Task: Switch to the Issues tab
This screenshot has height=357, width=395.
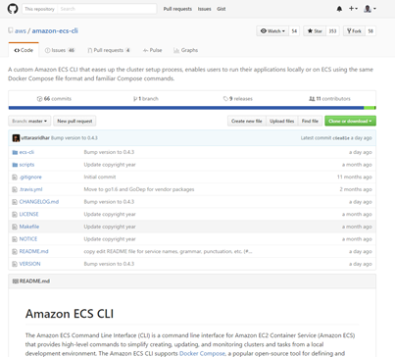Action: (60, 50)
